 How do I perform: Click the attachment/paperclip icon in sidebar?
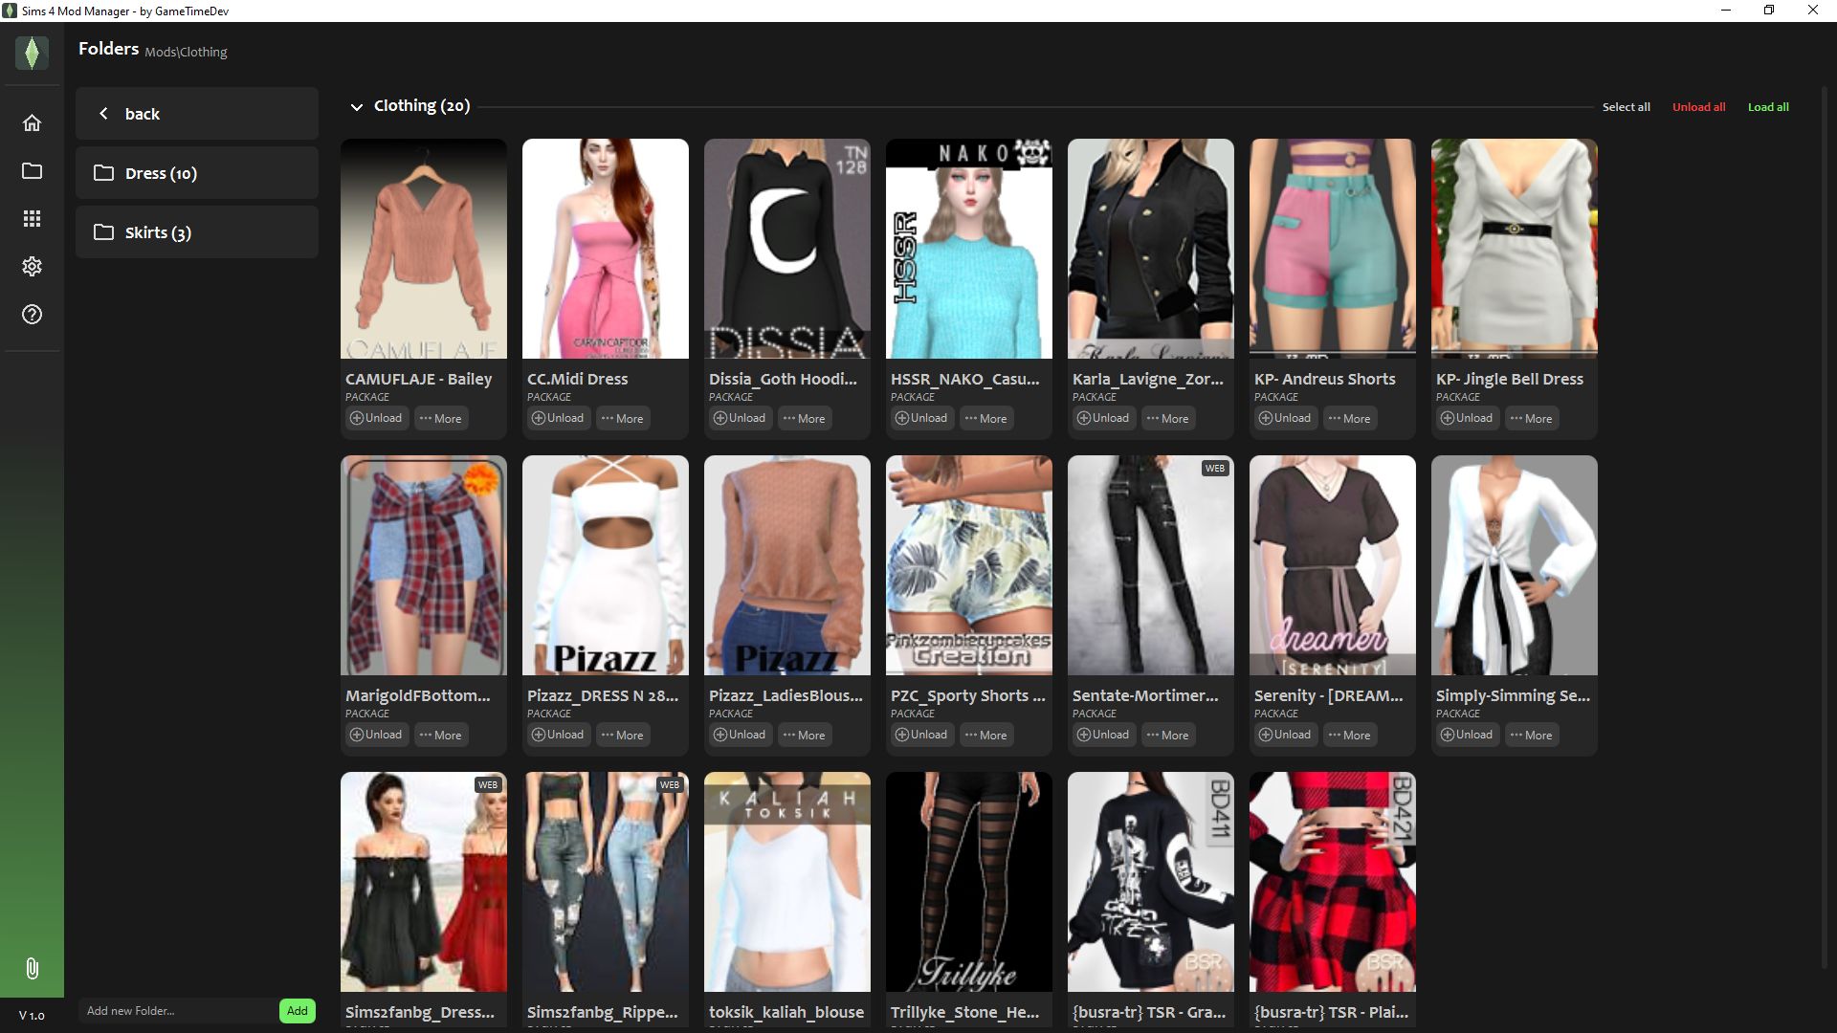pyautogui.click(x=32, y=967)
